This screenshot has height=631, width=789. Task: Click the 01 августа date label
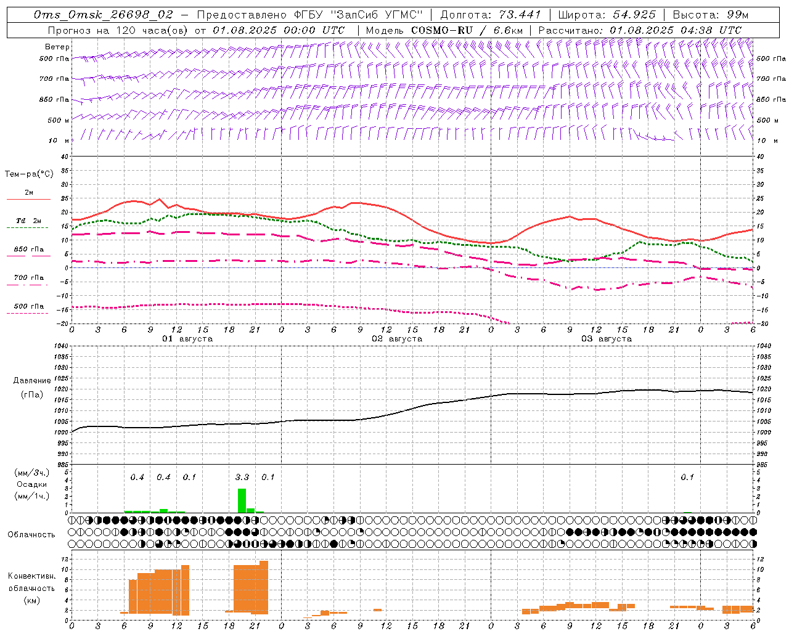point(187,339)
